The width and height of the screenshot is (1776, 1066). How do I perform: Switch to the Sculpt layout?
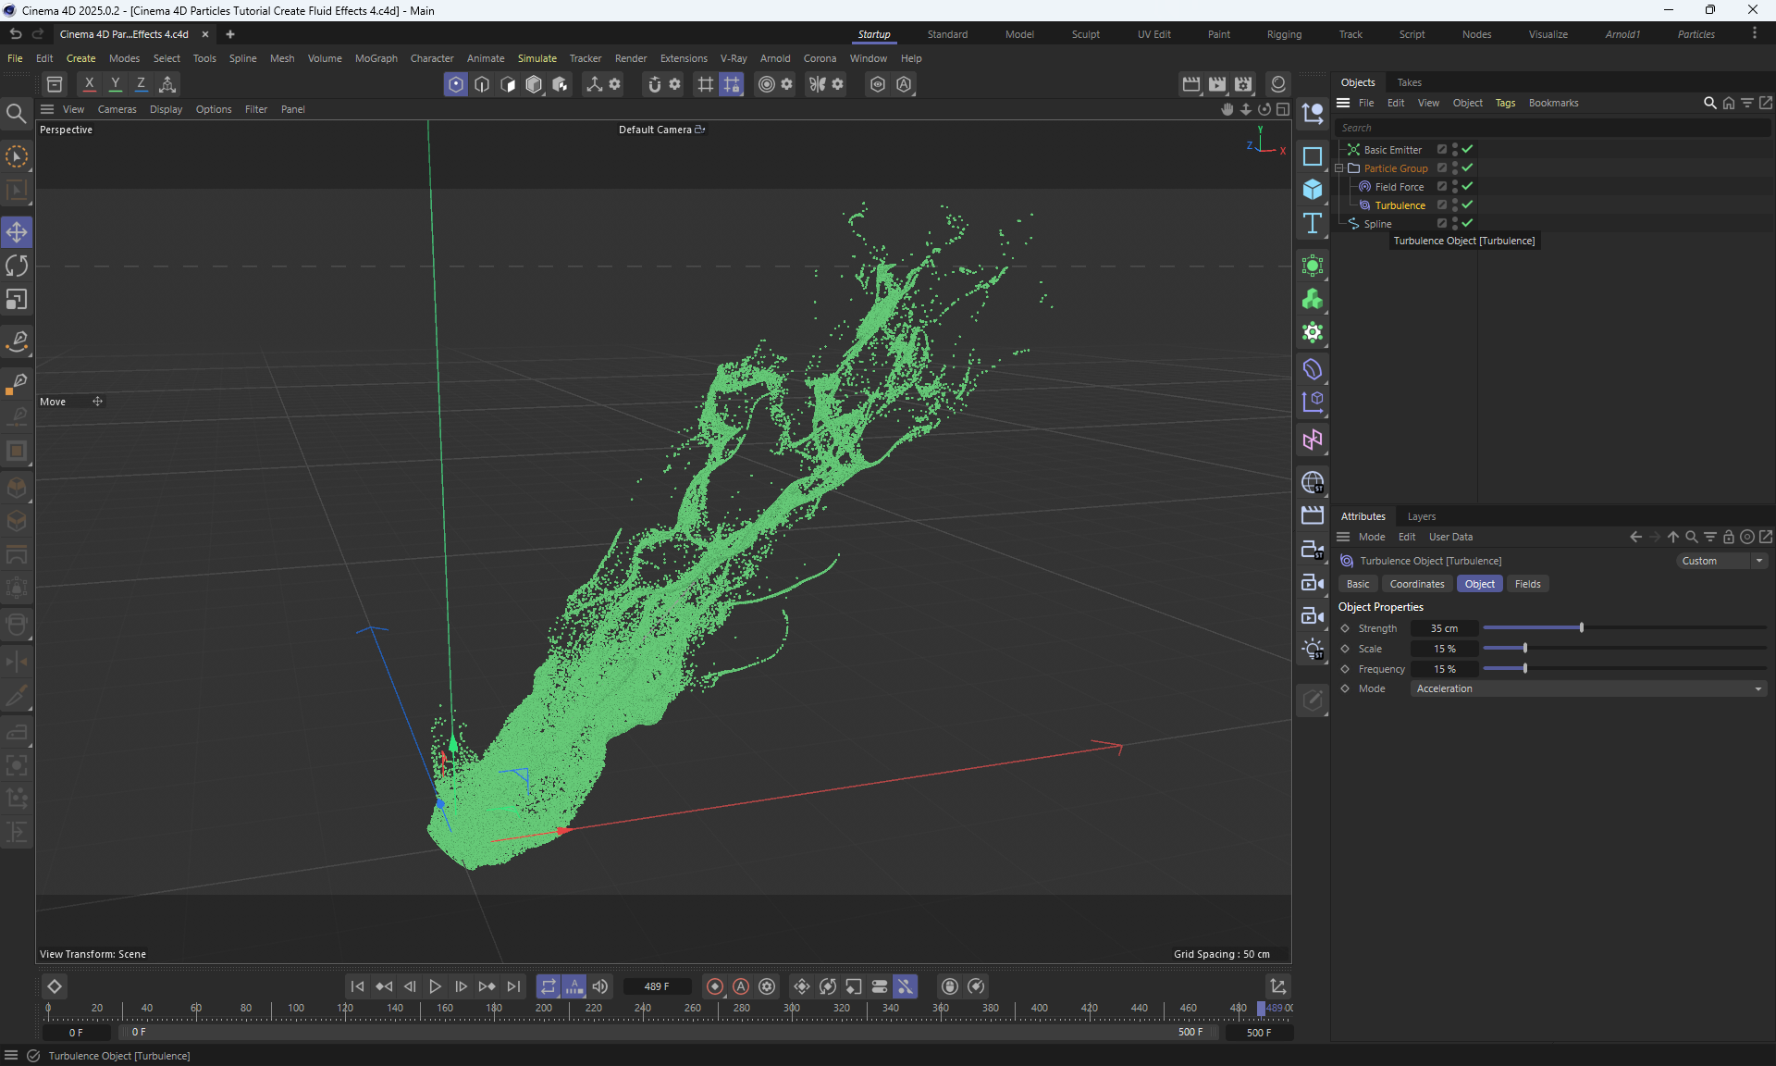pyautogui.click(x=1085, y=34)
